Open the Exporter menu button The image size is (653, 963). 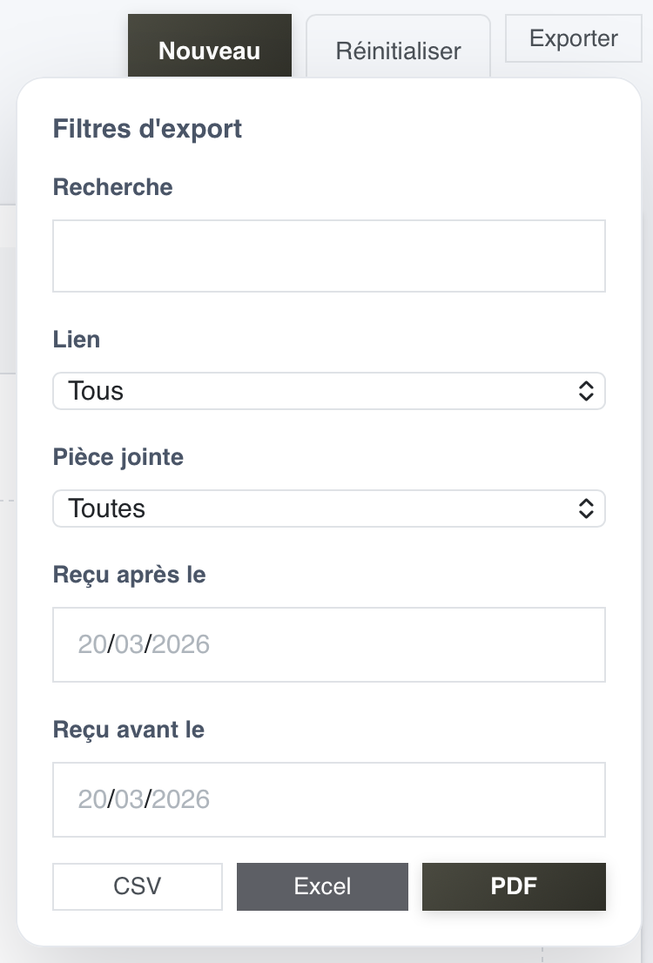573,39
